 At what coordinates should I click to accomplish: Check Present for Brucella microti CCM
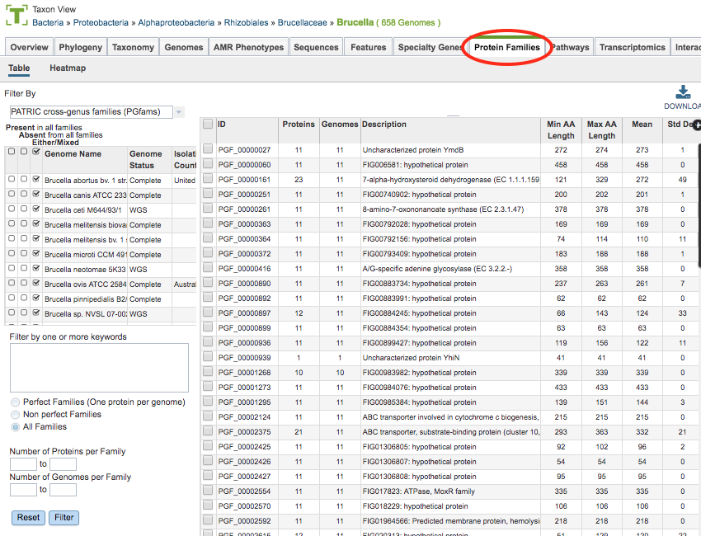[12, 253]
